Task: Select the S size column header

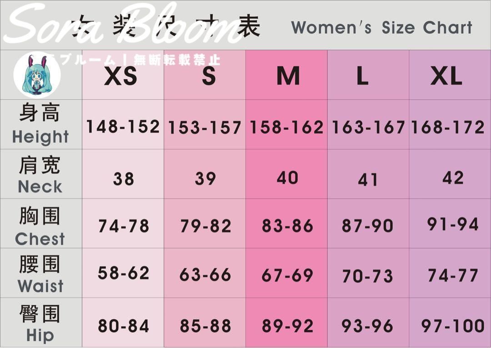Action: pyautogui.click(x=205, y=75)
